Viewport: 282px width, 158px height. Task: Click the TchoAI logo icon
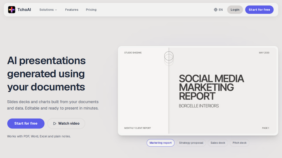[x=12, y=10]
